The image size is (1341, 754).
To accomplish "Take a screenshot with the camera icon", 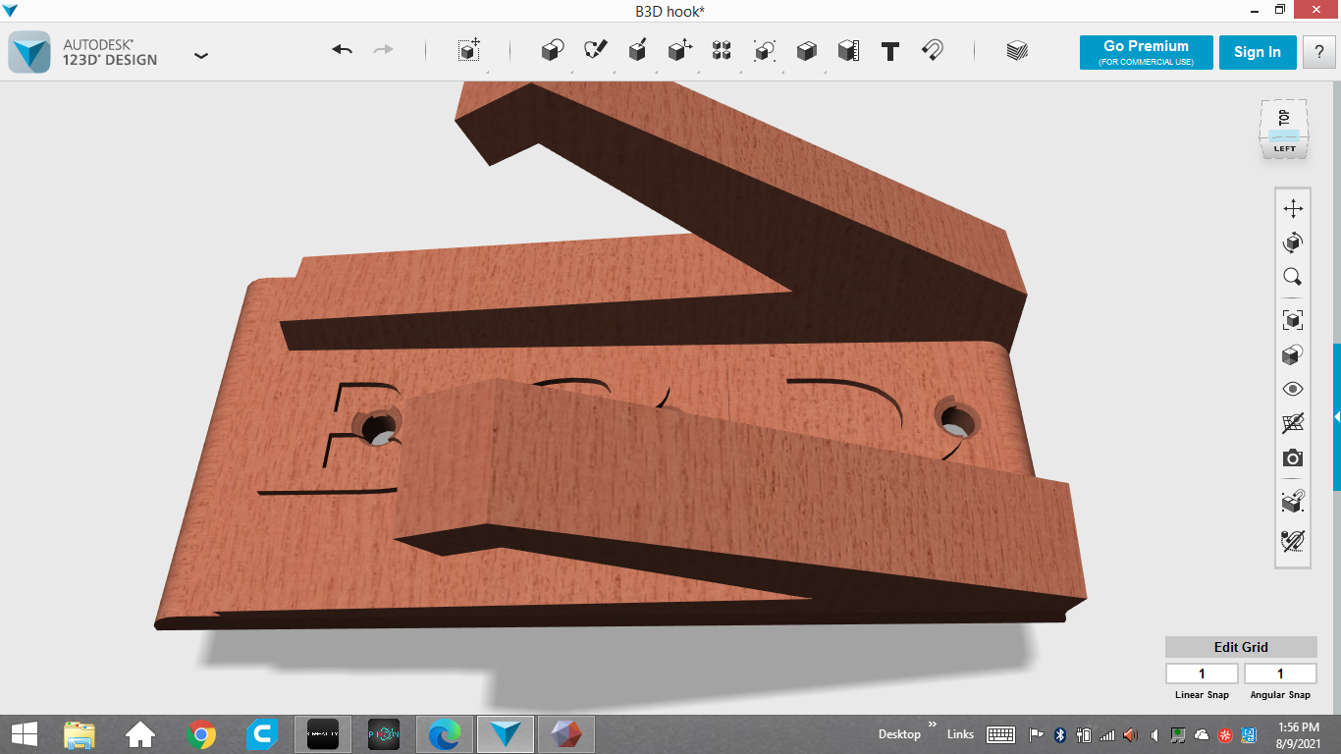I will click(1293, 458).
